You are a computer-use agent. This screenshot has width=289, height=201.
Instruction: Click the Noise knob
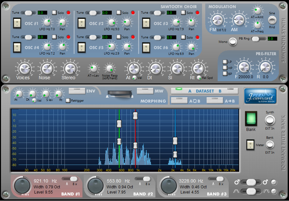coord(47,69)
